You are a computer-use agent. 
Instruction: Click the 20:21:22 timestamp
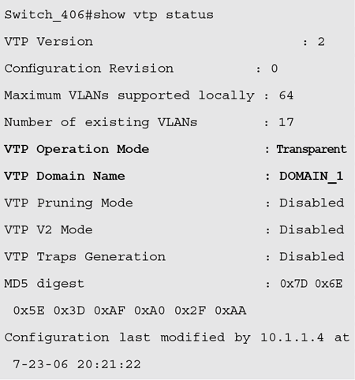click(x=109, y=364)
